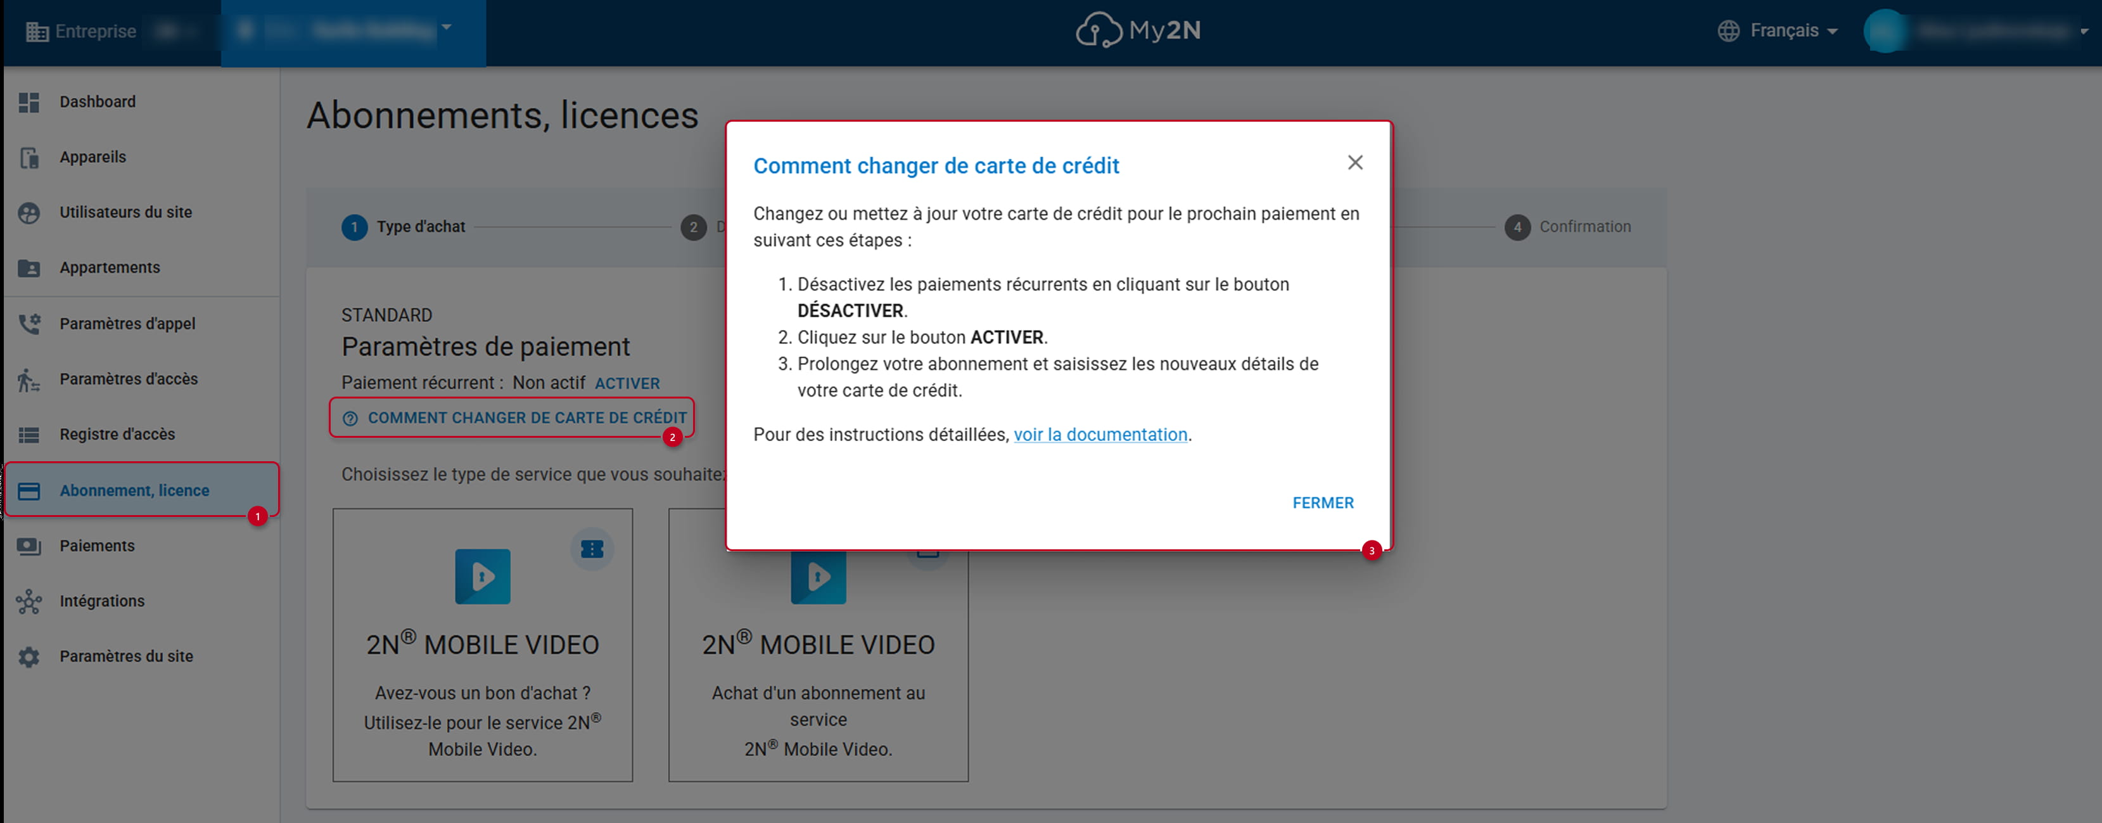2102x823 pixels.
Task: Click the text Avez-vous un bon d'achat ?
Action: pyautogui.click(x=482, y=693)
